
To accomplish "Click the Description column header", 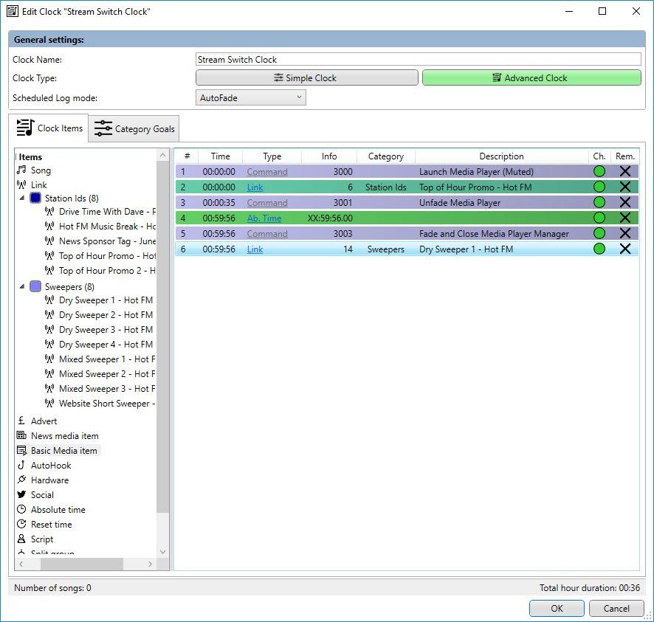I will (x=501, y=156).
